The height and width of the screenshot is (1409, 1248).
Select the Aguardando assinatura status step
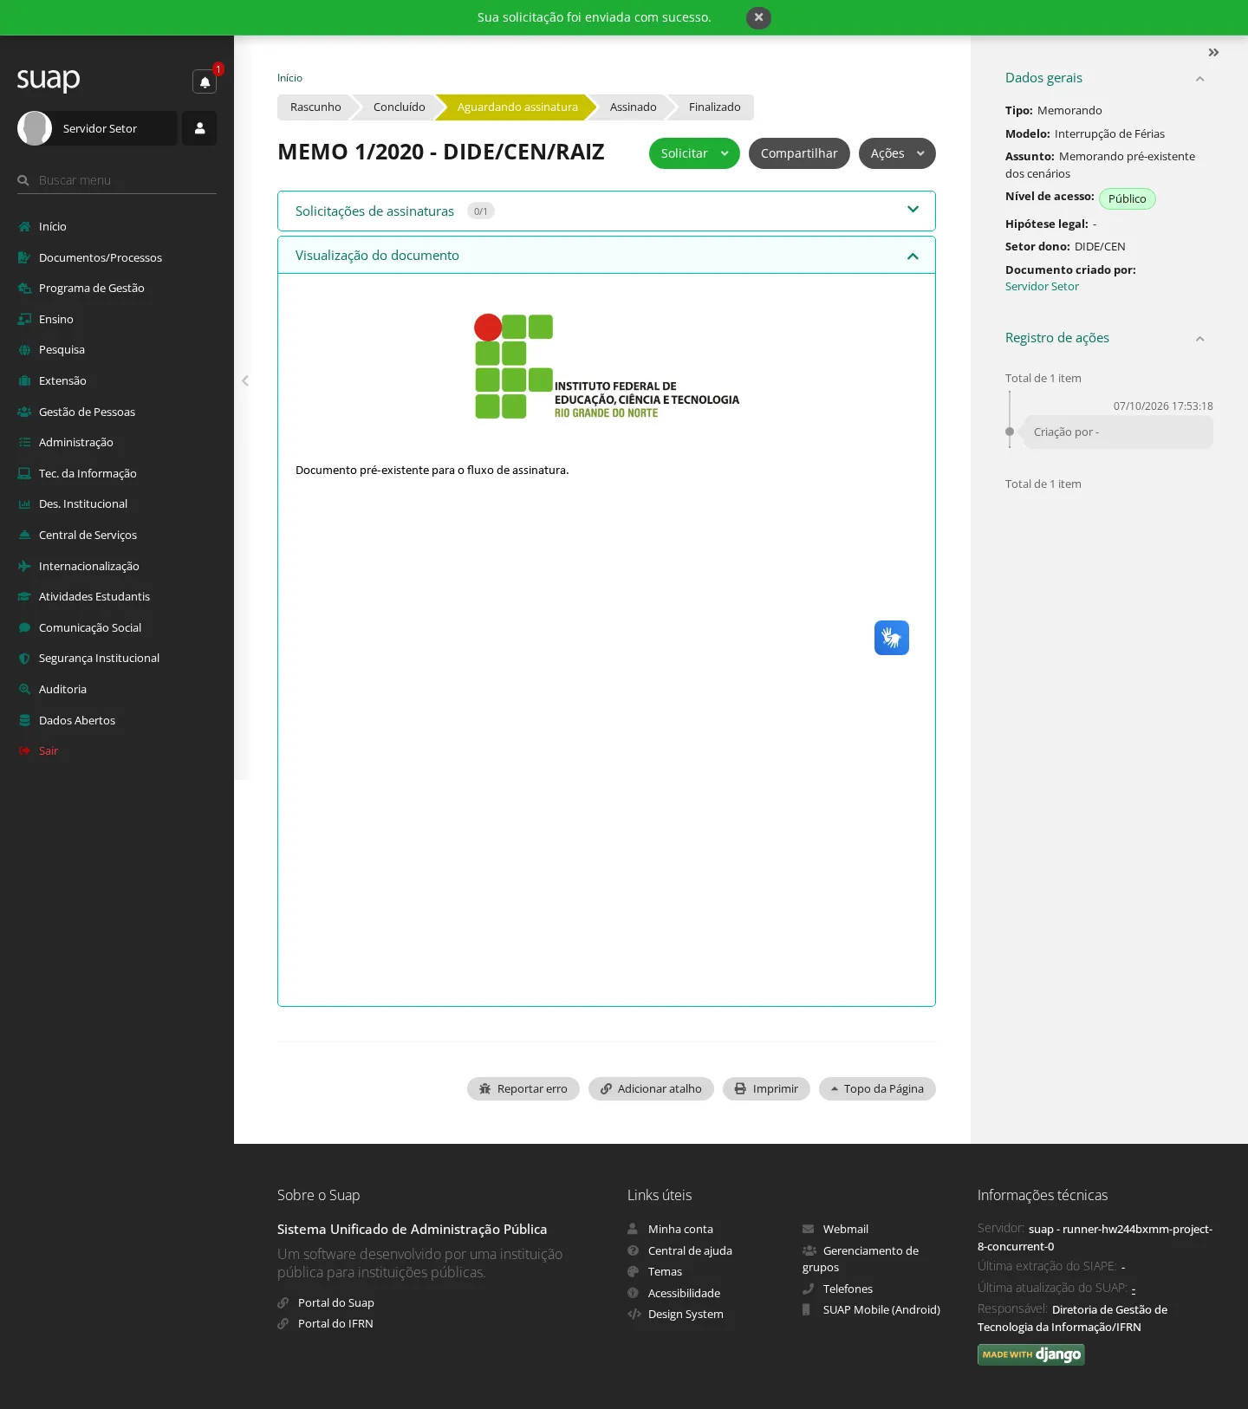517,107
